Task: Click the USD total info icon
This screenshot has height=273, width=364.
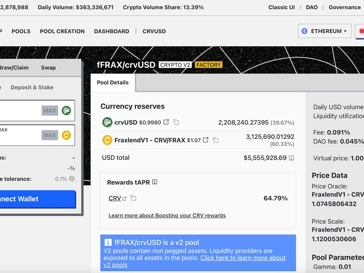Action: (x=291, y=158)
